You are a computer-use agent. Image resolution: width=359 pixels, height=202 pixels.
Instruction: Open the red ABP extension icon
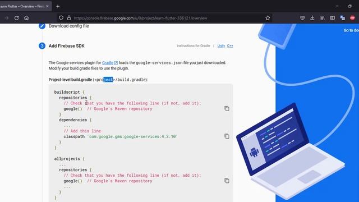tap(352, 18)
